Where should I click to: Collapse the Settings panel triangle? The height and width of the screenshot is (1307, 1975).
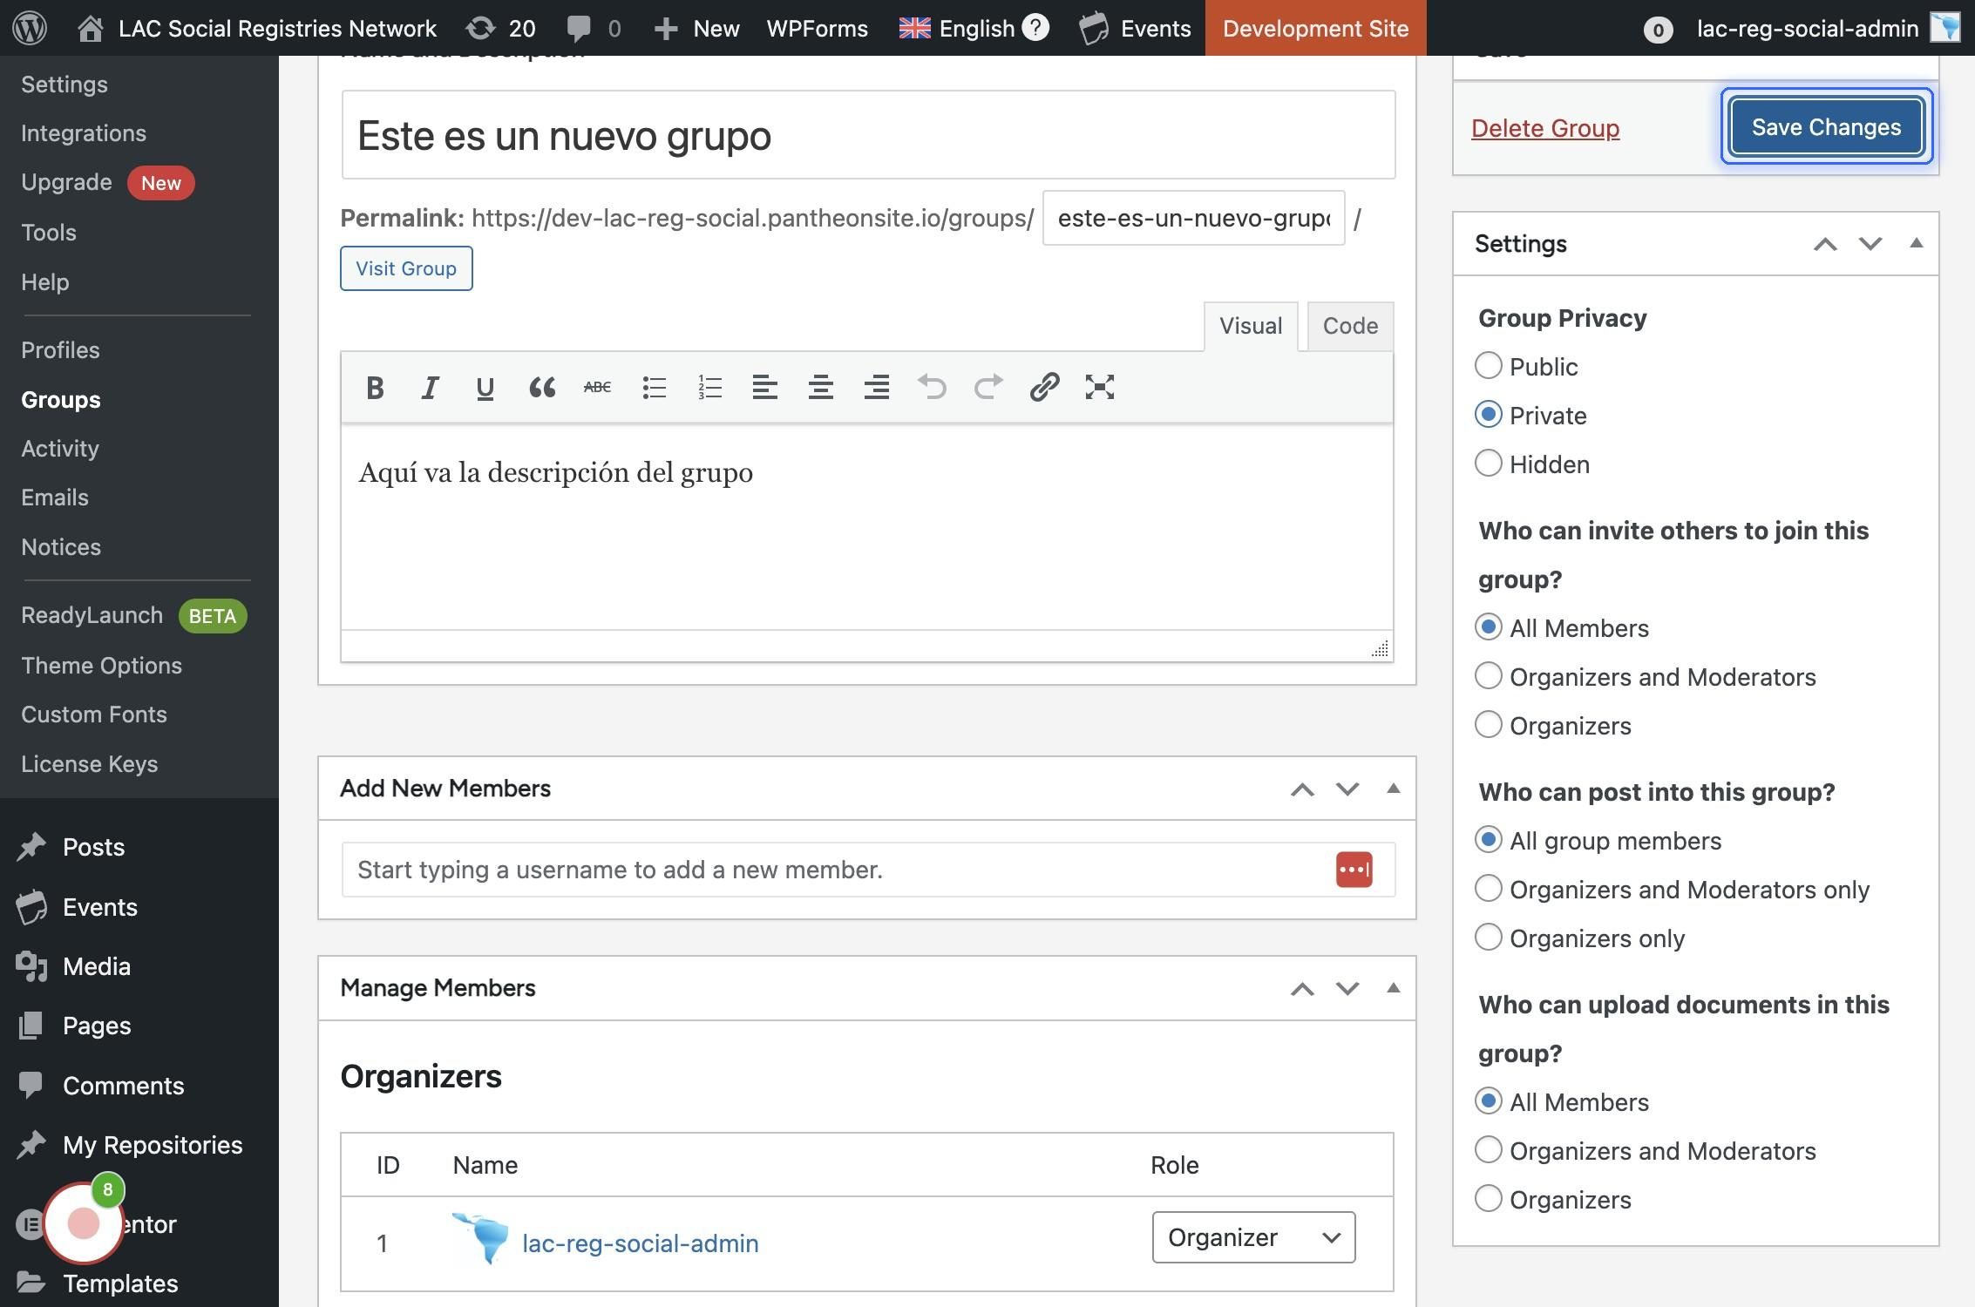[1916, 243]
